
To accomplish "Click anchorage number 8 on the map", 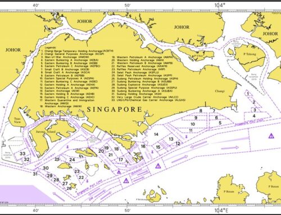I will [201, 111].
